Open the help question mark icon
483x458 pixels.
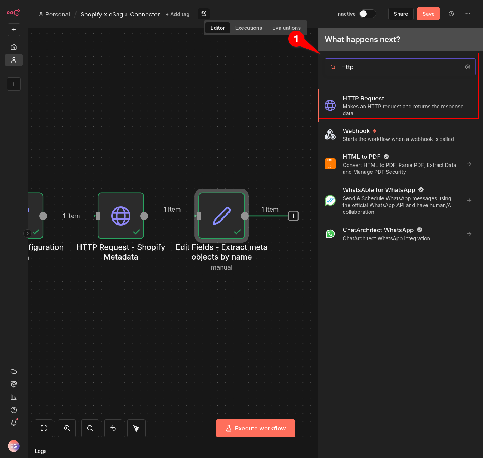14,410
